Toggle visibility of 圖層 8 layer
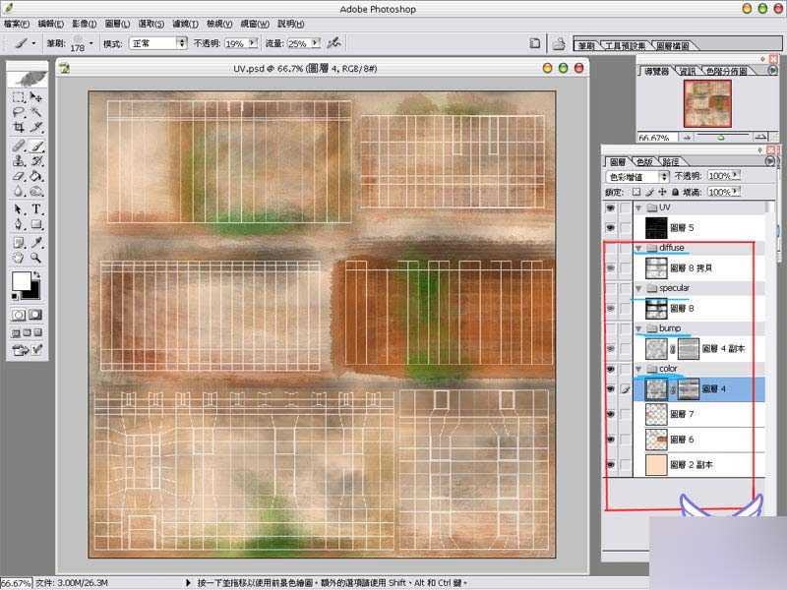 [610, 308]
